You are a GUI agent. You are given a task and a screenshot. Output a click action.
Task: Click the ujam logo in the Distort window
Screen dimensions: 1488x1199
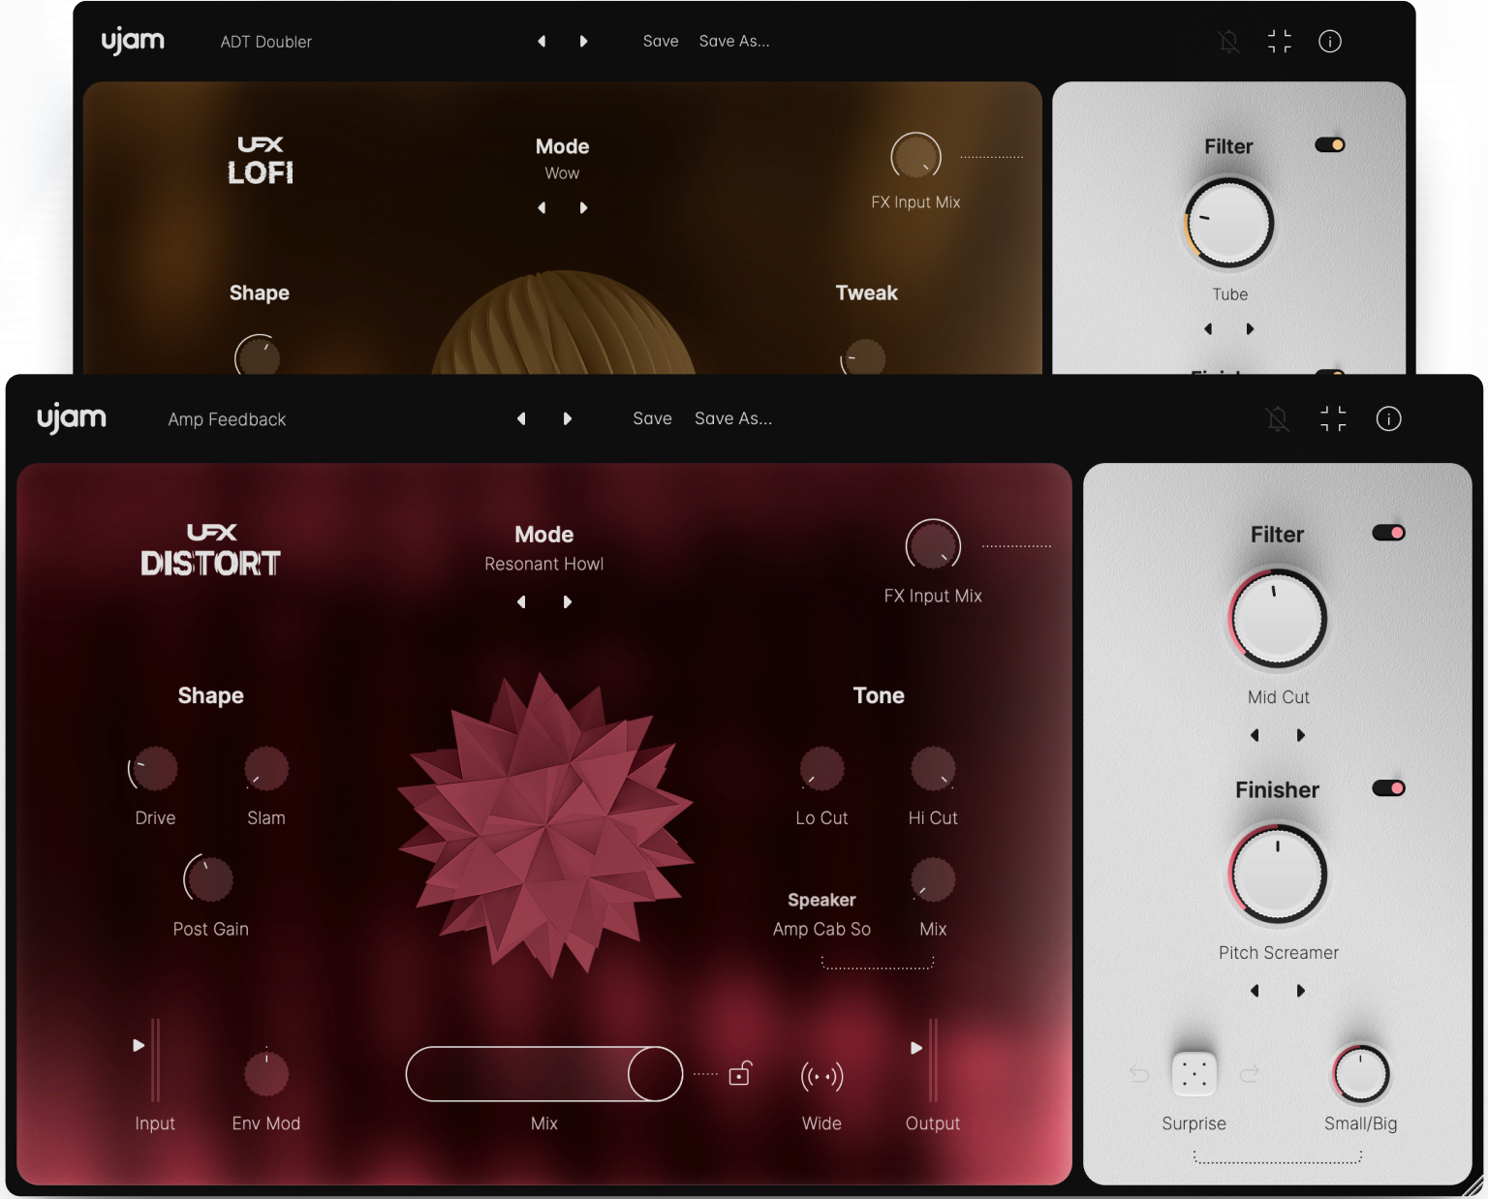[x=72, y=417]
